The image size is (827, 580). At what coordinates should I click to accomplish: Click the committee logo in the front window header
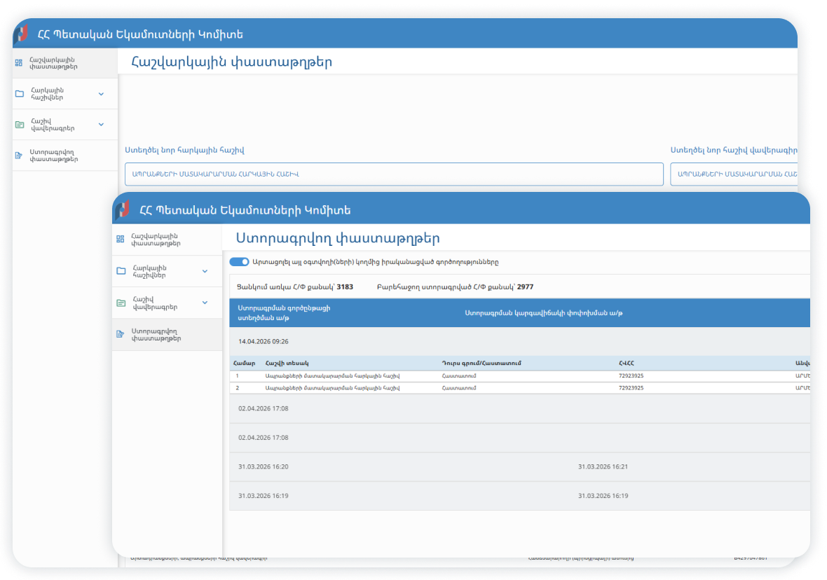(122, 209)
